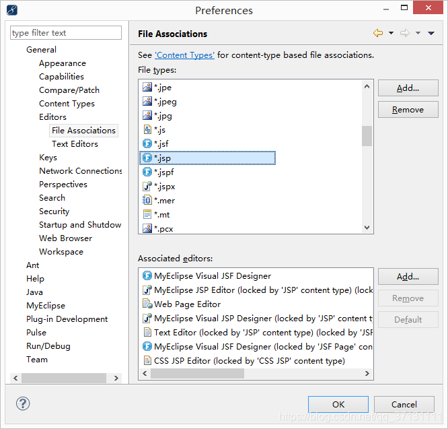This screenshot has width=448, height=429.
Task: Click the MyEclipse JSP Editor icon
Action: click(147, 290)
